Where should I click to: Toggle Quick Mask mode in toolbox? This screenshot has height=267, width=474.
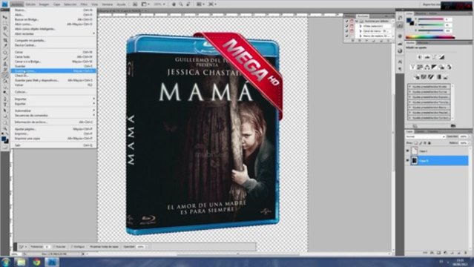click(5, 148)
